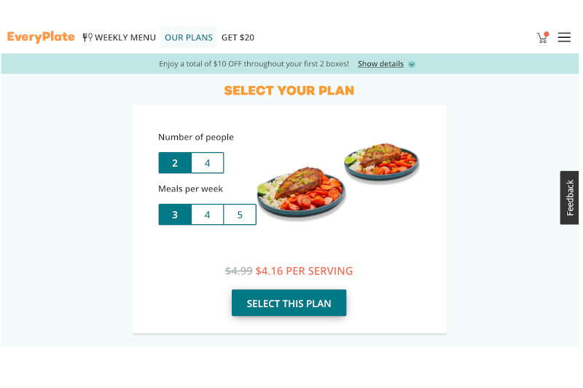The height and width of the screenshot is (388, 583).
Task: Go to Our Plans tab
Action: [x=189, y=37]
